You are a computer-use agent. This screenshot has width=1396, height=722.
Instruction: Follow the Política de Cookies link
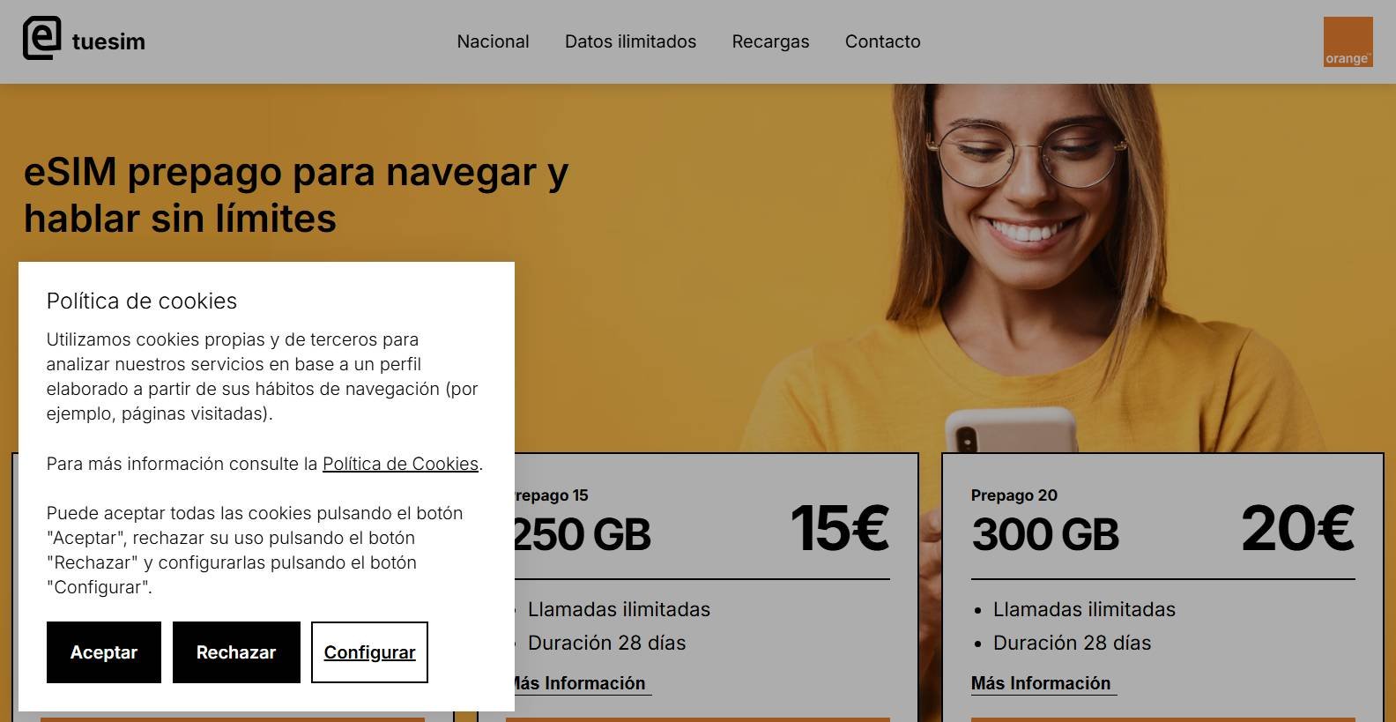(x=400, y=464)
